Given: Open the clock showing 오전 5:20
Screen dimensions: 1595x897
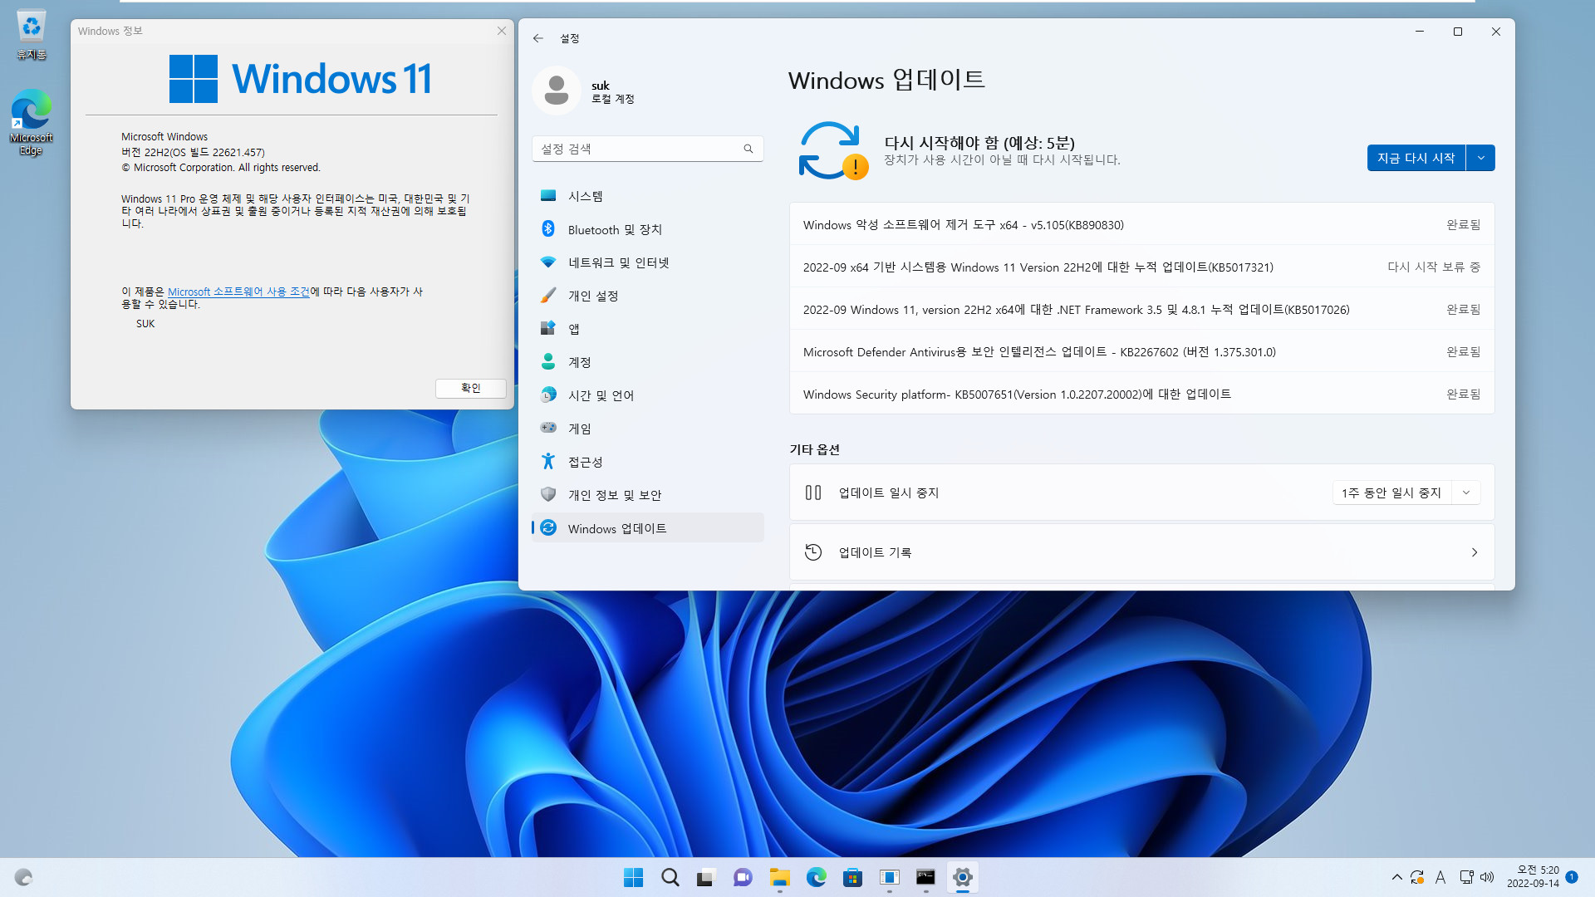Looking at the screenshot, I should (1533, 877).
